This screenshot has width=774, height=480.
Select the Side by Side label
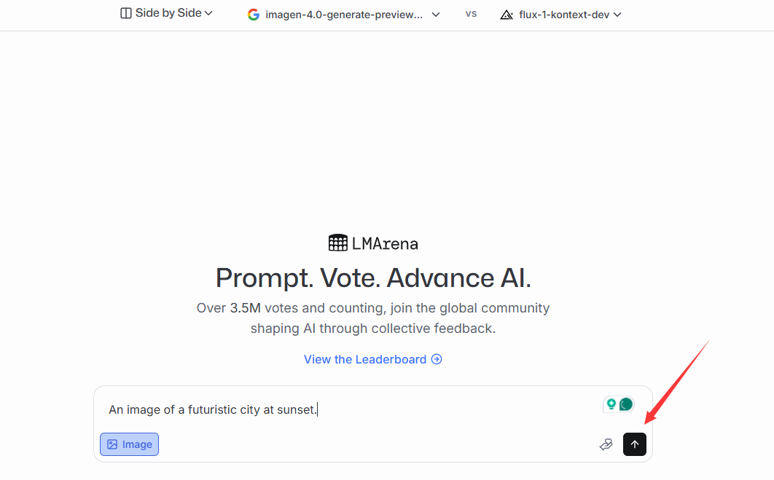(168, 13)
